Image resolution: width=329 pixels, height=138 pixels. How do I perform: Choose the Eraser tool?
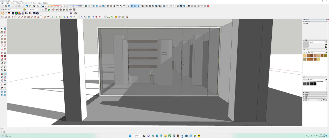tap(5, 32)
